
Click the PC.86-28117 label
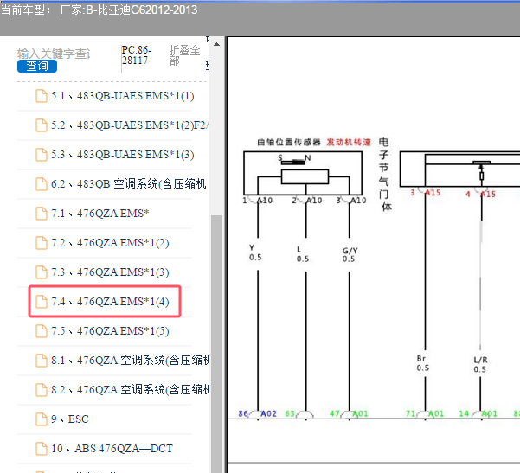[137, 55]
